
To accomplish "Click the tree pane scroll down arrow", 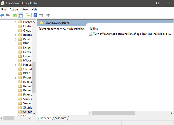I will click(34, 114).
